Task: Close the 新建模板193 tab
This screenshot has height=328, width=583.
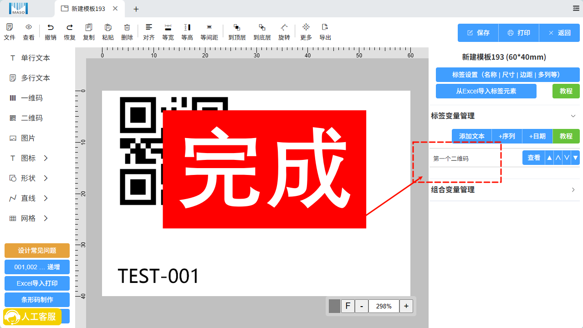Action: click(x=115, y=8)
